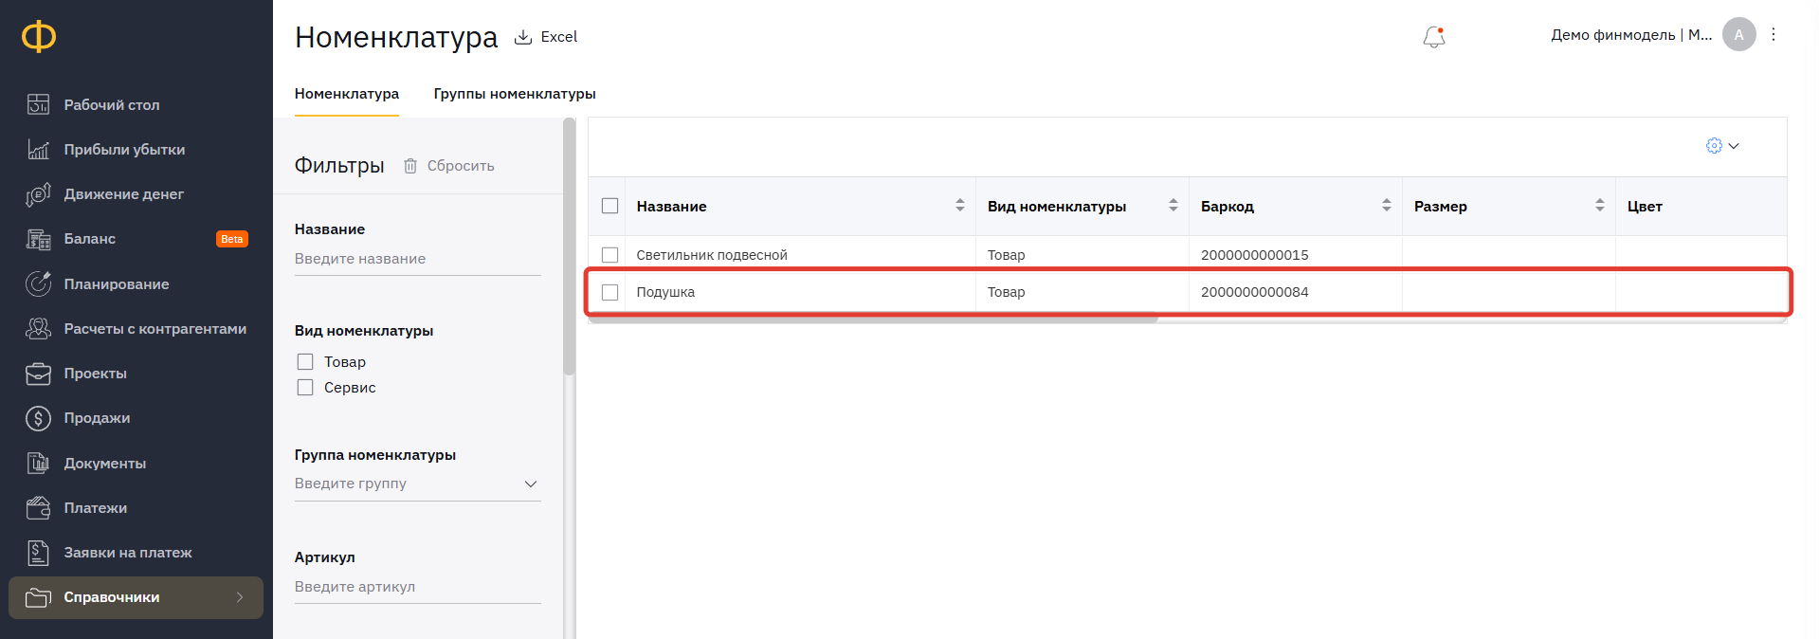Image resolution: width=1819 pixels, height=639 pixels.
Task: Toggle the select-all checkbox in table header
Action: point(610,206)
